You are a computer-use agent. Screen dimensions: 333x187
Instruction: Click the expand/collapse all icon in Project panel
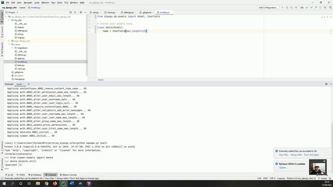[x=75, y=12]
